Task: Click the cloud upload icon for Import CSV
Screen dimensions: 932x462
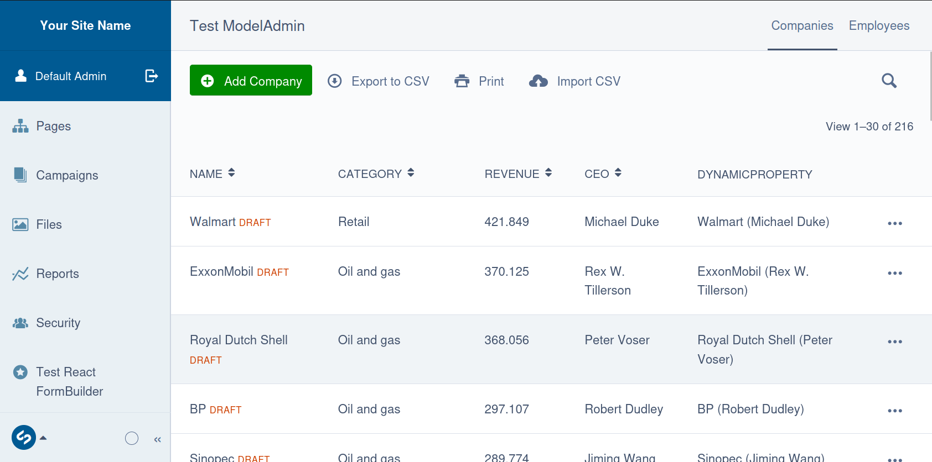Action: (538, 81)
